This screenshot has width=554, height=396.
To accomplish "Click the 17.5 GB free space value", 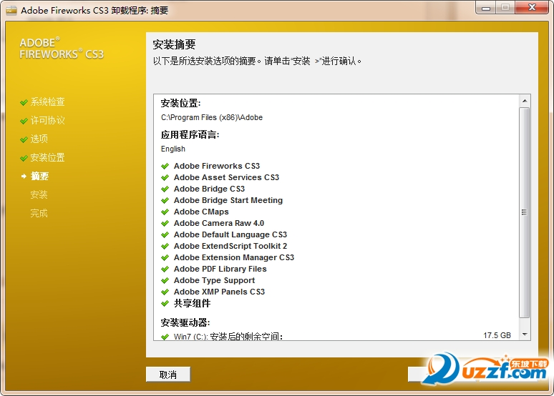I will pyautogui.click(x=497, y=335).
